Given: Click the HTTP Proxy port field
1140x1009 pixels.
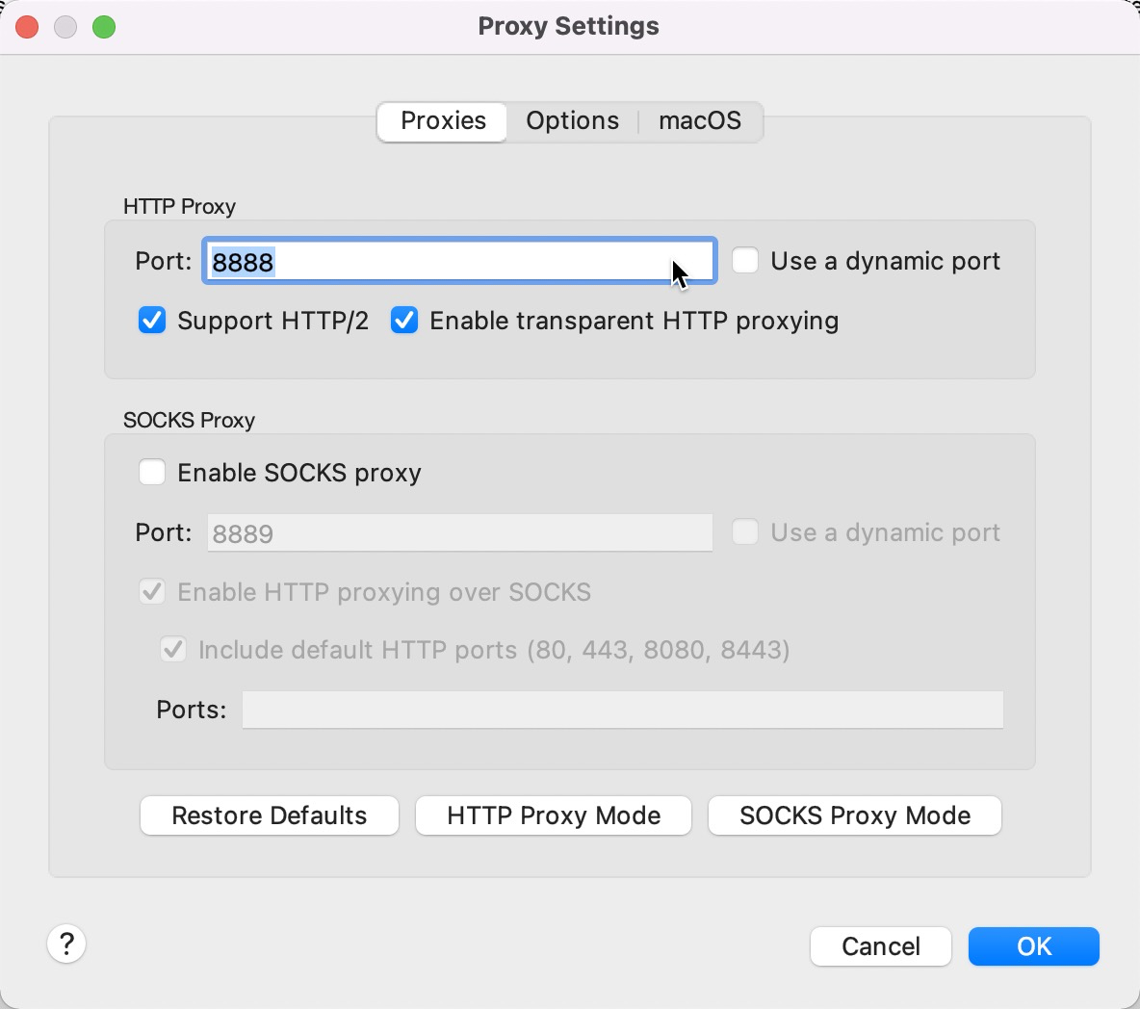Looking at the screenshot, I should click(458, 262).
